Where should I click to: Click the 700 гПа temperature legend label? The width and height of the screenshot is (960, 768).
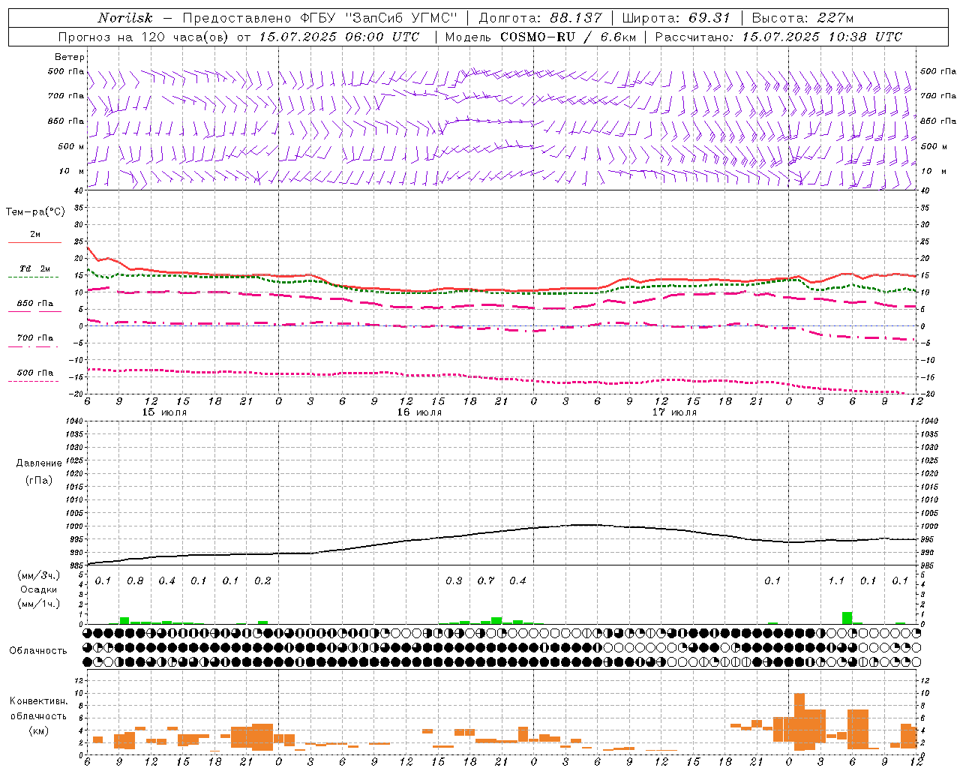[x=35, y=337]
